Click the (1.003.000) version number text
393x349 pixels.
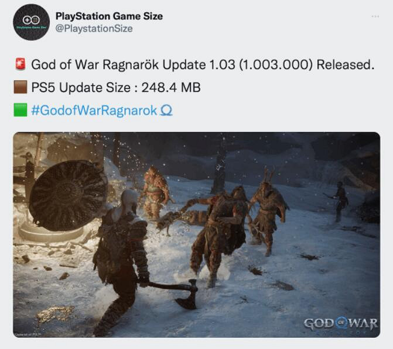point(276,64)
